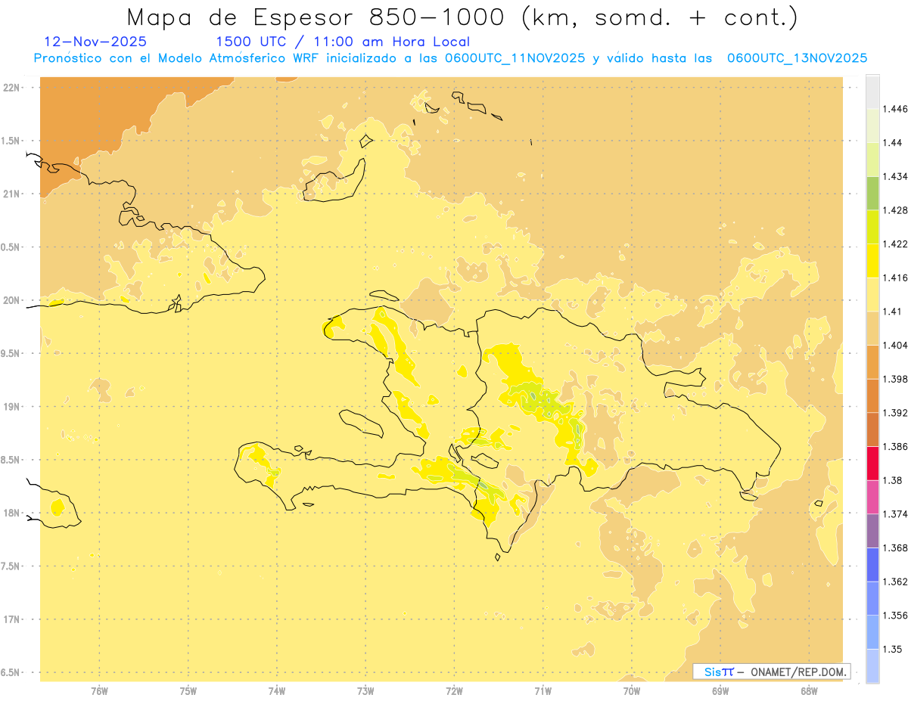Screen dimensions: 908x701
Task: Click the '6.5N' latitude label
Action: tap(11, 672)
